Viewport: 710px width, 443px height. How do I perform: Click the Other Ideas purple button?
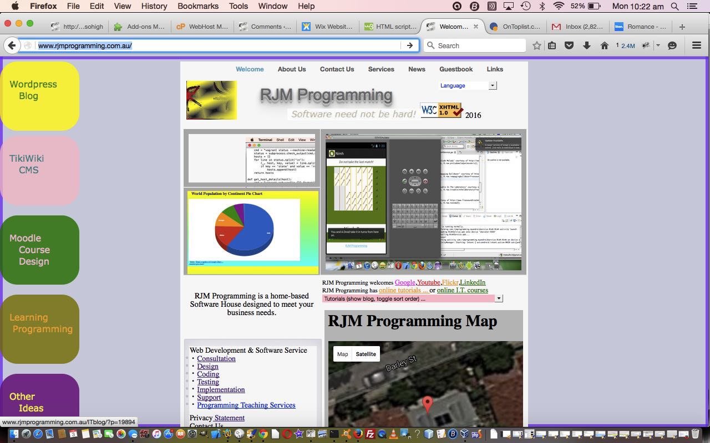point(40,400)
